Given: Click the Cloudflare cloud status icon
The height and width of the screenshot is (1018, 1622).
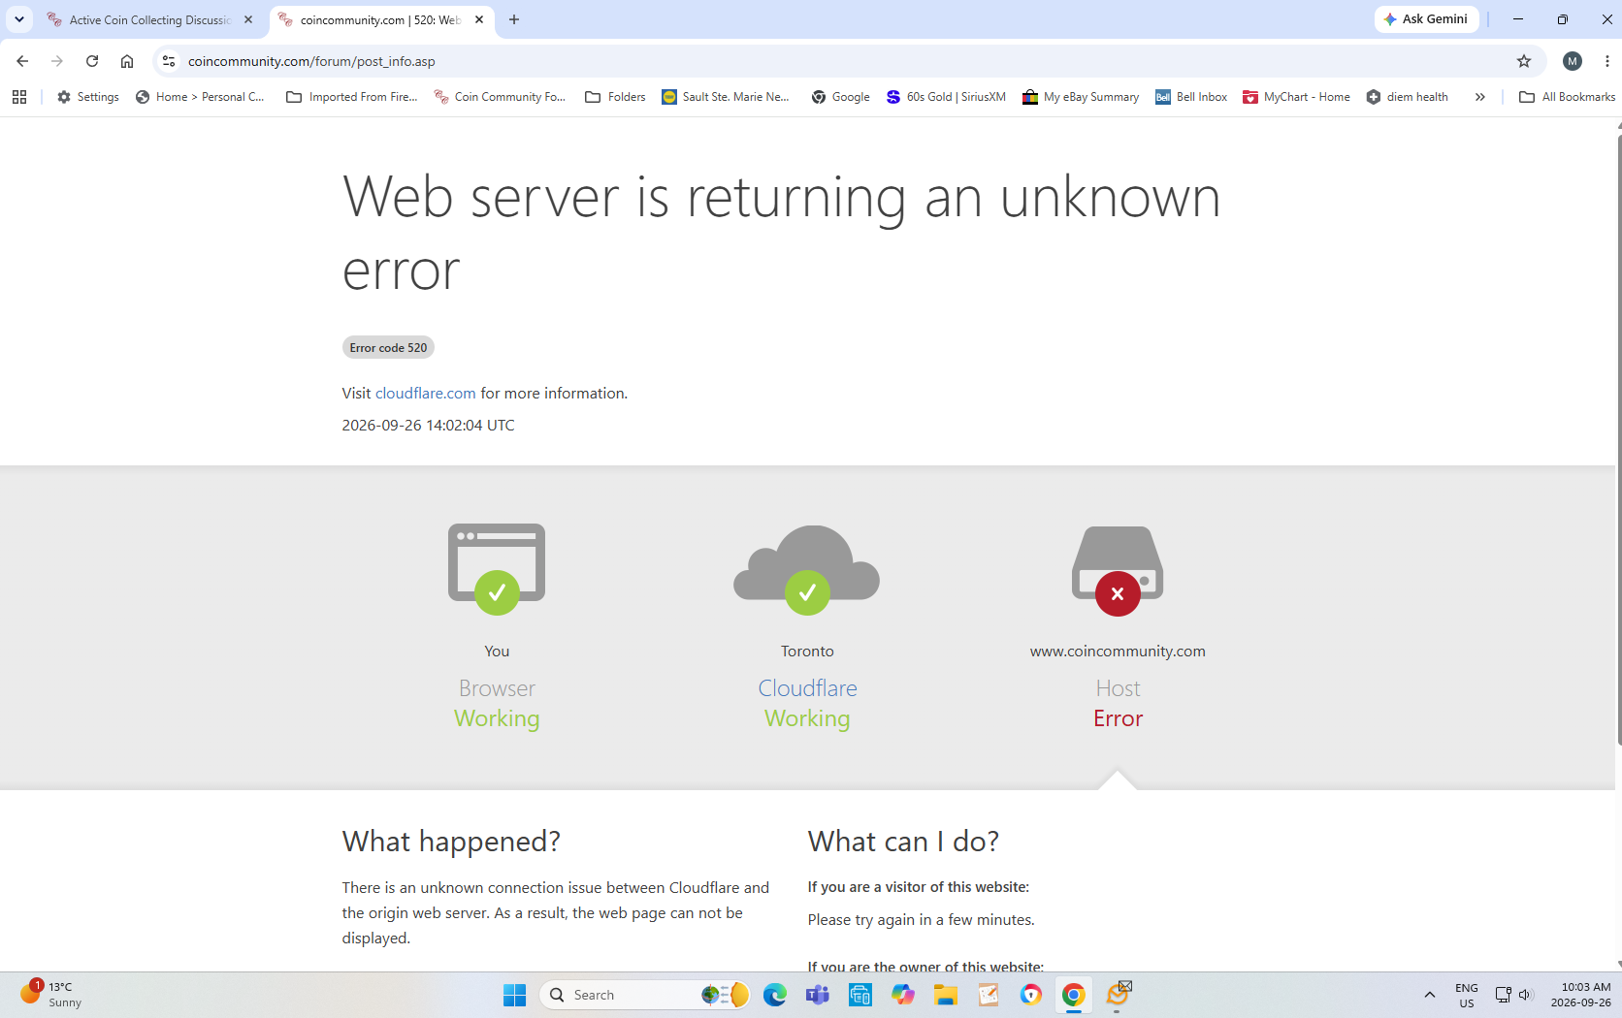Looking at the screenshot, I should pos(807,569).
